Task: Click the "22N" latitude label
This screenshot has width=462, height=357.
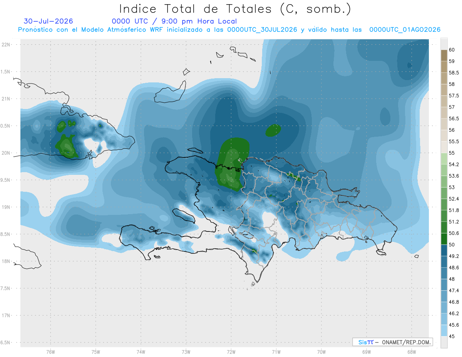Action: pyautogui.click(x=6, y=45)
